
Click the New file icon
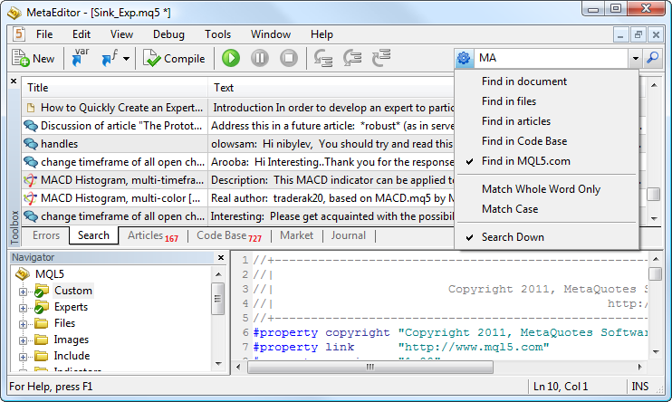[x=20, y=58]
